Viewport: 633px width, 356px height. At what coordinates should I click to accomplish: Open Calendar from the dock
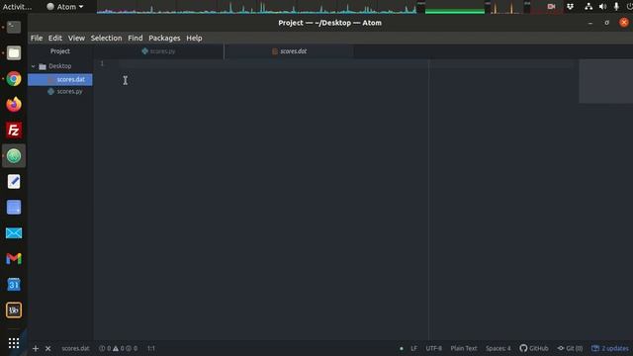click(x=14, y=285)
